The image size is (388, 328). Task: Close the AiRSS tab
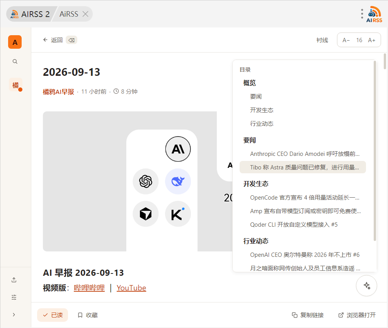85,14
